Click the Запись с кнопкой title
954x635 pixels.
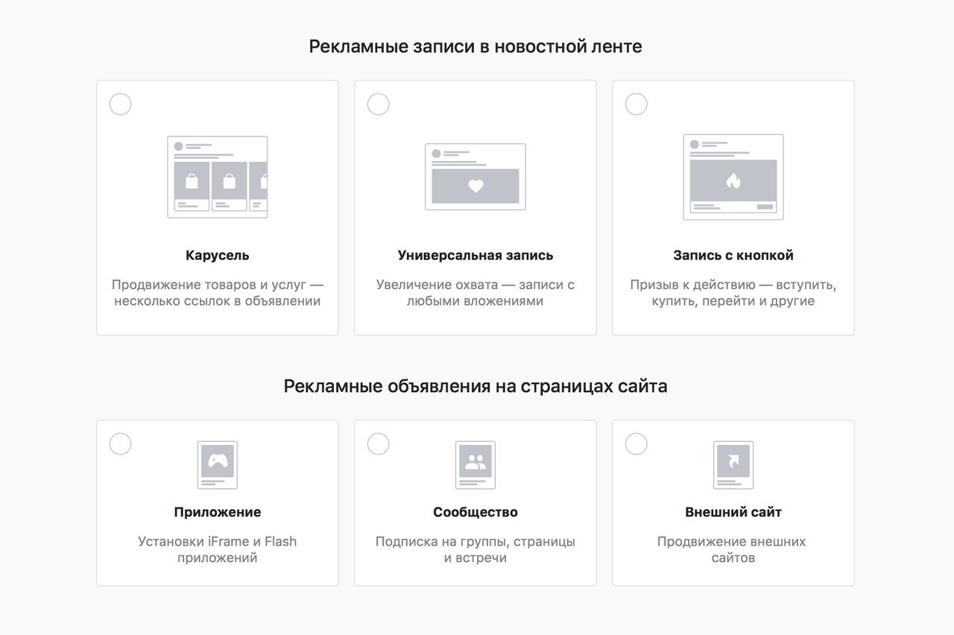(x=733, y=256)
